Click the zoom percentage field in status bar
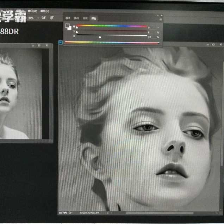Screen dimensions: 224x224 click(63, 213)
